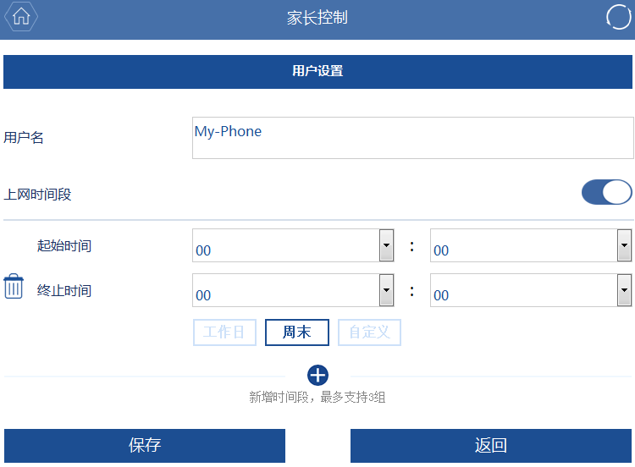Go to the home page icon
This screenshot has height=467, width=635.
coord(21,17)
